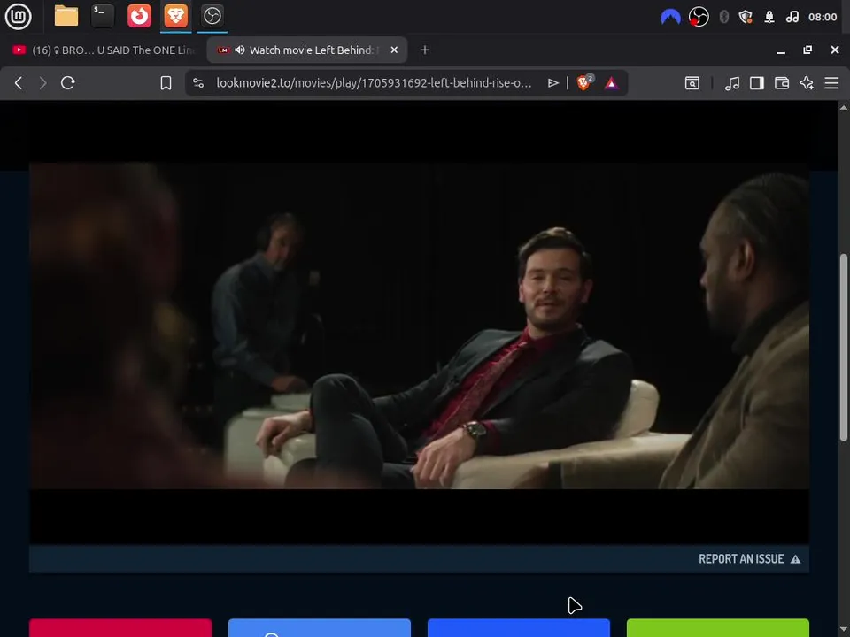
Task: Open the red-orange browser icon in panel
Action: (x=139, y=16)
